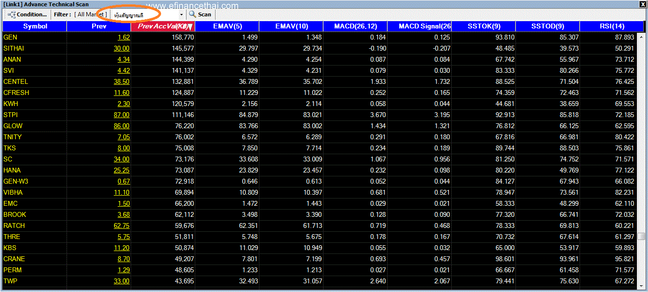Close the Advance Technical Scan window

point(642,4)
